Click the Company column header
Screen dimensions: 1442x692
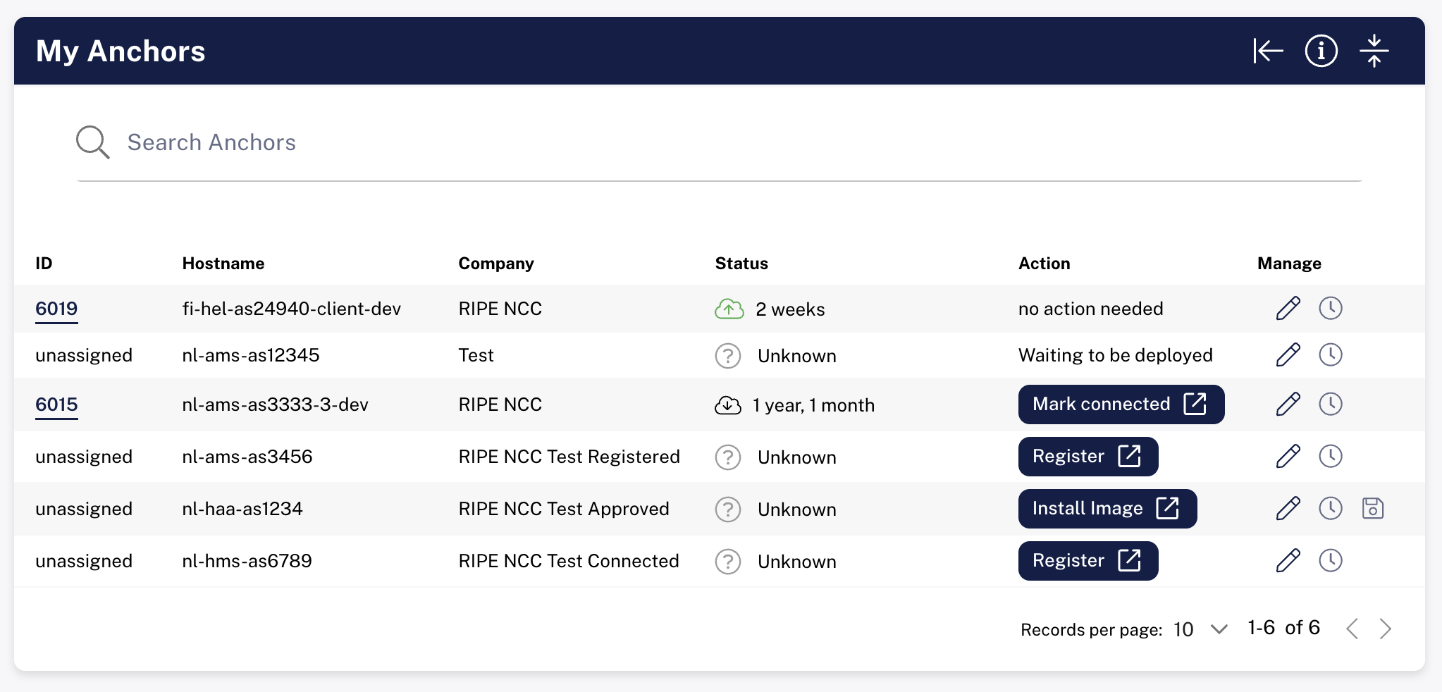click(x=496, y=264)
